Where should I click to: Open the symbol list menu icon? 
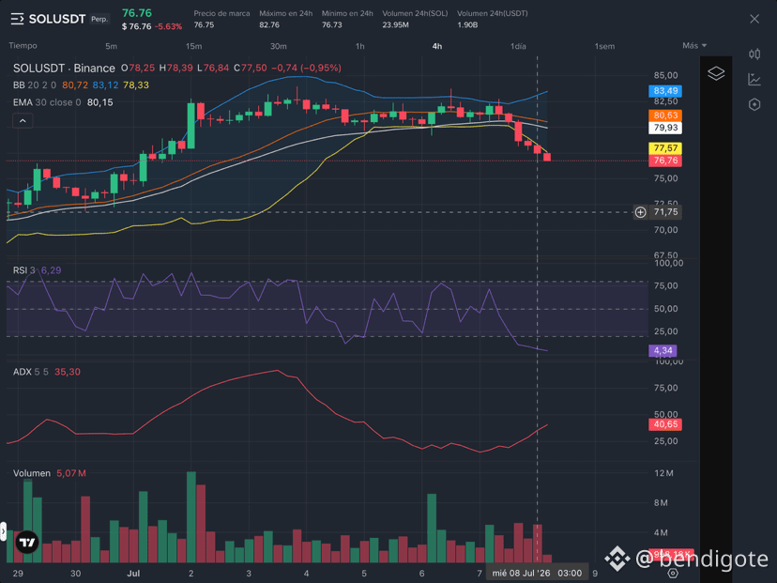17,19
